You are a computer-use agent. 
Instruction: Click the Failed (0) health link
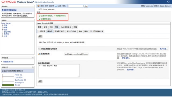pos(18,75)
